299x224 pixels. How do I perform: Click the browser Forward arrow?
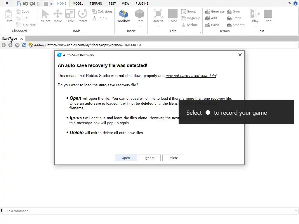point(10,45)
